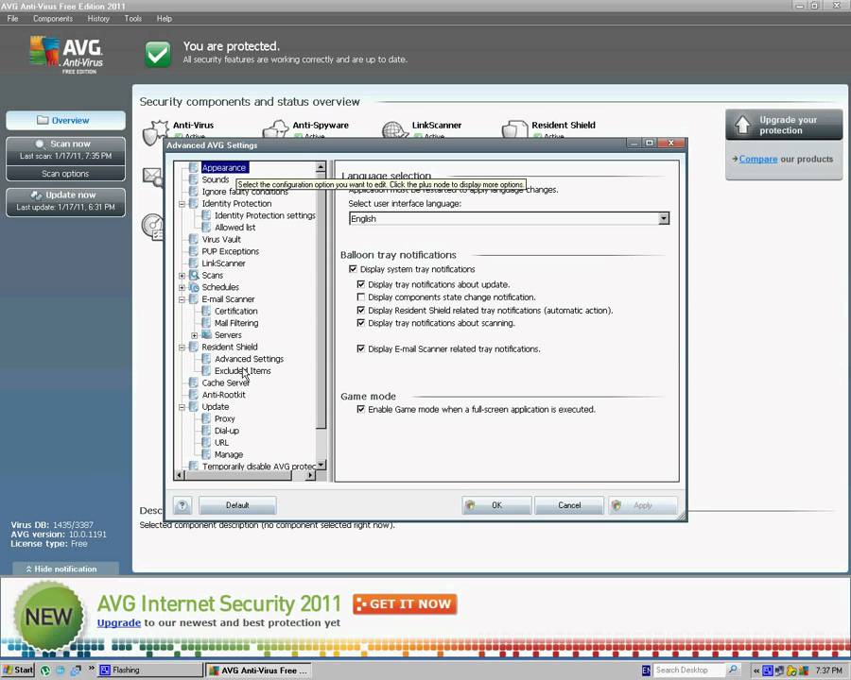Select Excluded Items in settings tree
The width and height of the screenshot is (851, 680).
[x=243, y=371]
